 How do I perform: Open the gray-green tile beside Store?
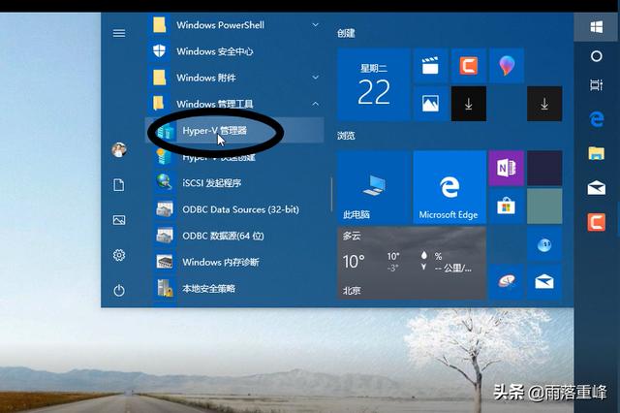[x=544, y=206]
